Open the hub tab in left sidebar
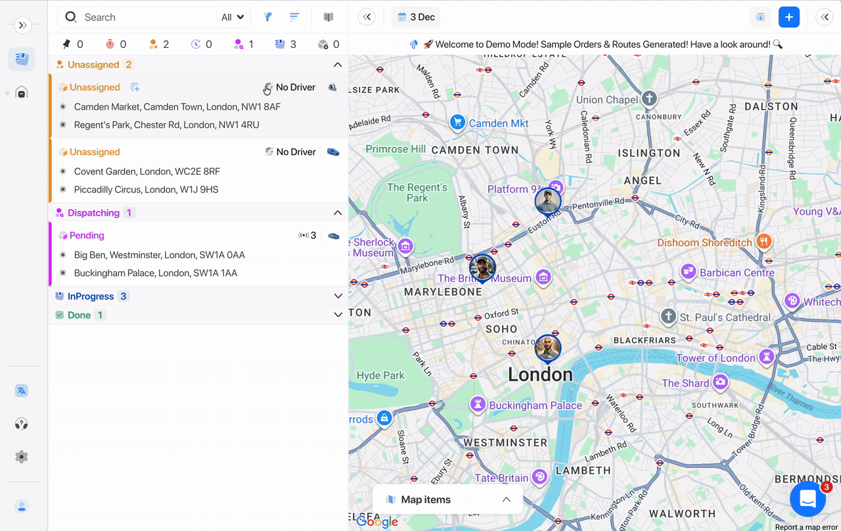This screenshot has width=841, height=531. coord(22,93)
